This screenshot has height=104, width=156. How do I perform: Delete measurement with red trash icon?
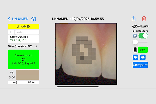[144, 19]
